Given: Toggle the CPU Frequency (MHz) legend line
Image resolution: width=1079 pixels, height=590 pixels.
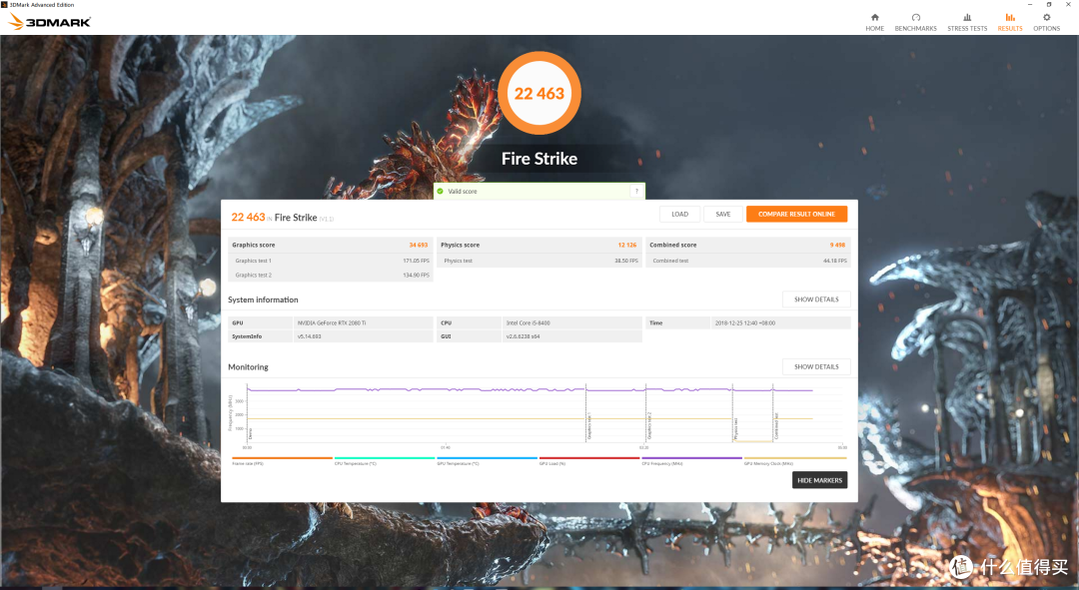Looking at the screenshot, I should [x=691, y=460].
